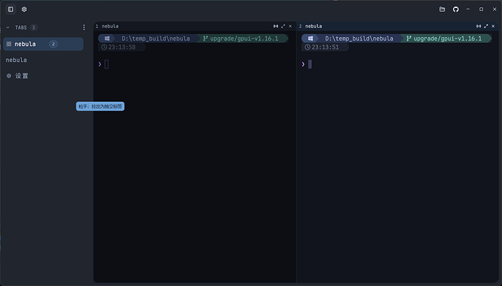Click the blue drag hint tooltip
This screenshot has height=286, width=502.
click(100, 106)
